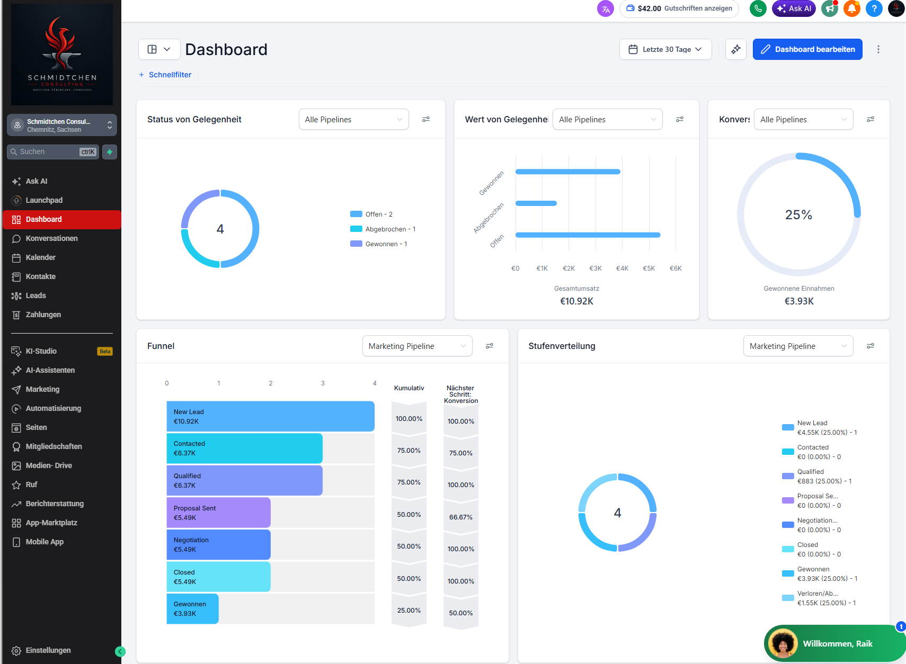The width and height of the screenshot is (906, 664).
Task: Open Ruf in the sidebar
Action: pyautogui.click(x=62, y=484)
